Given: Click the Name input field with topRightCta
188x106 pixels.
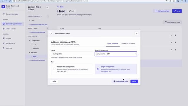Looking at the screenshot, I should click(72, 54).
